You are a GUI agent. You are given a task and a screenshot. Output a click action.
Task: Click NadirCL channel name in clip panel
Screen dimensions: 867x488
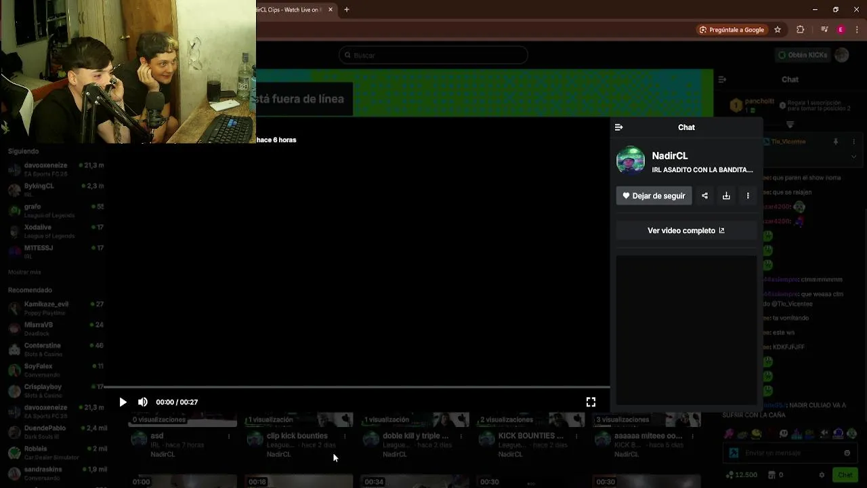670,156
